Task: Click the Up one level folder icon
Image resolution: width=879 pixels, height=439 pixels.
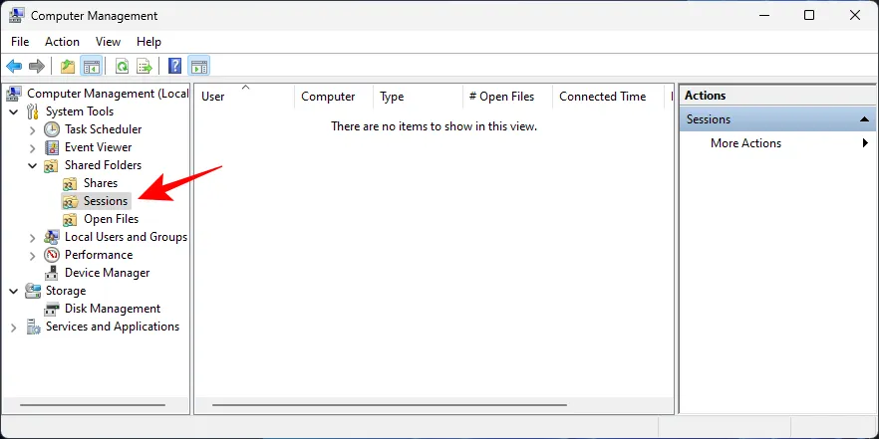Action: point(67,67)
